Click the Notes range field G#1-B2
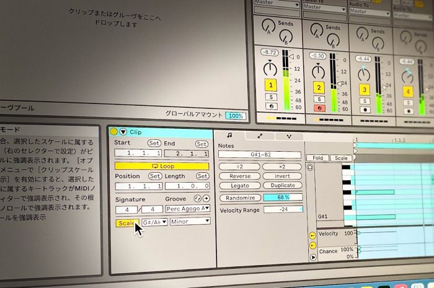 coord(260,155)
